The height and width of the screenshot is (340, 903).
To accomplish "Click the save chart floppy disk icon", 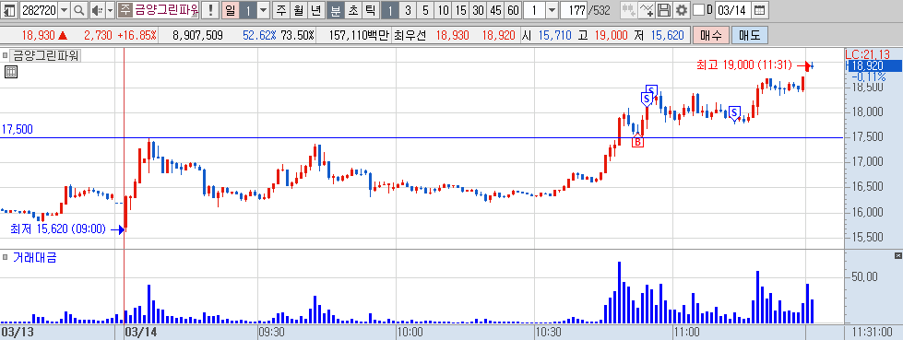I will pyautogui.click(x=664, y=10).
